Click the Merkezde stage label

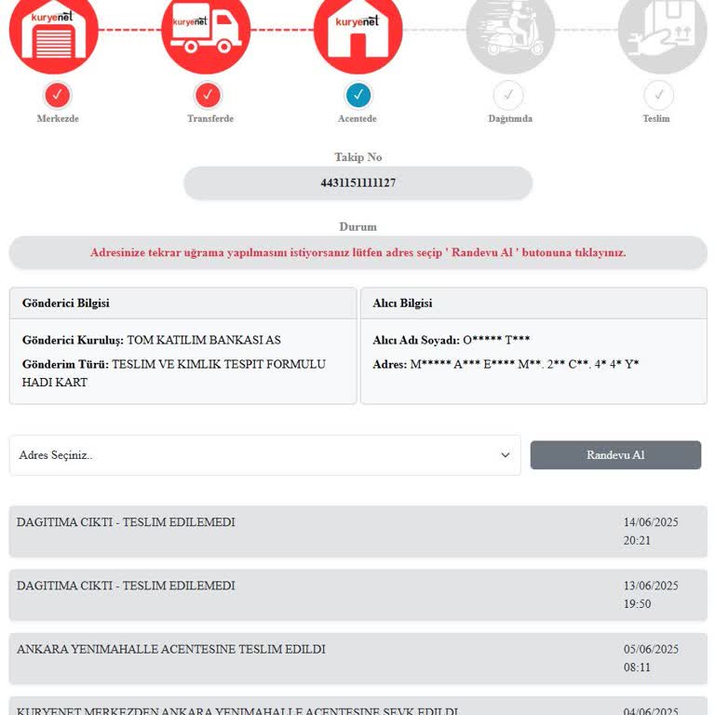pyautogui.click(x=58, y=118)
